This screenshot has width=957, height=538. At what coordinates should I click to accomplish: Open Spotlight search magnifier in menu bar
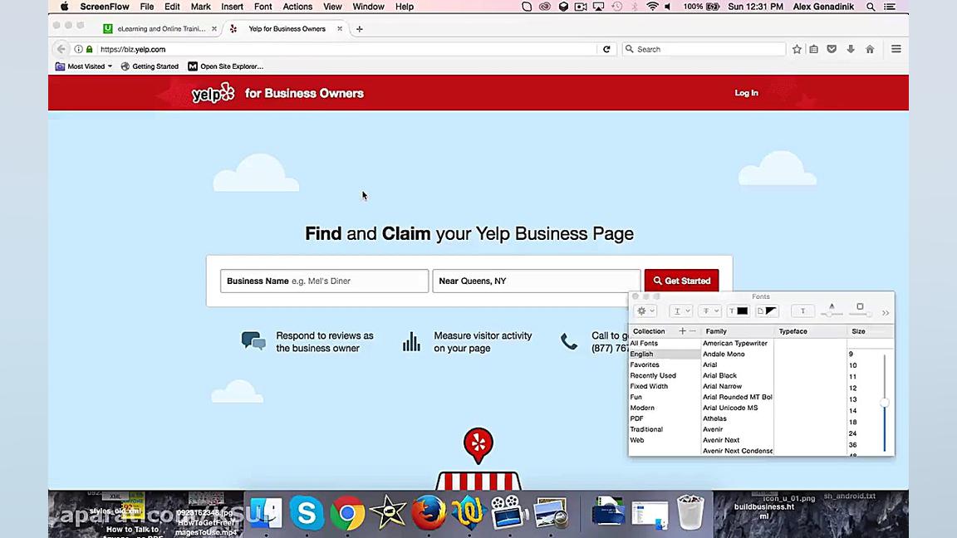tap(871, 7)
